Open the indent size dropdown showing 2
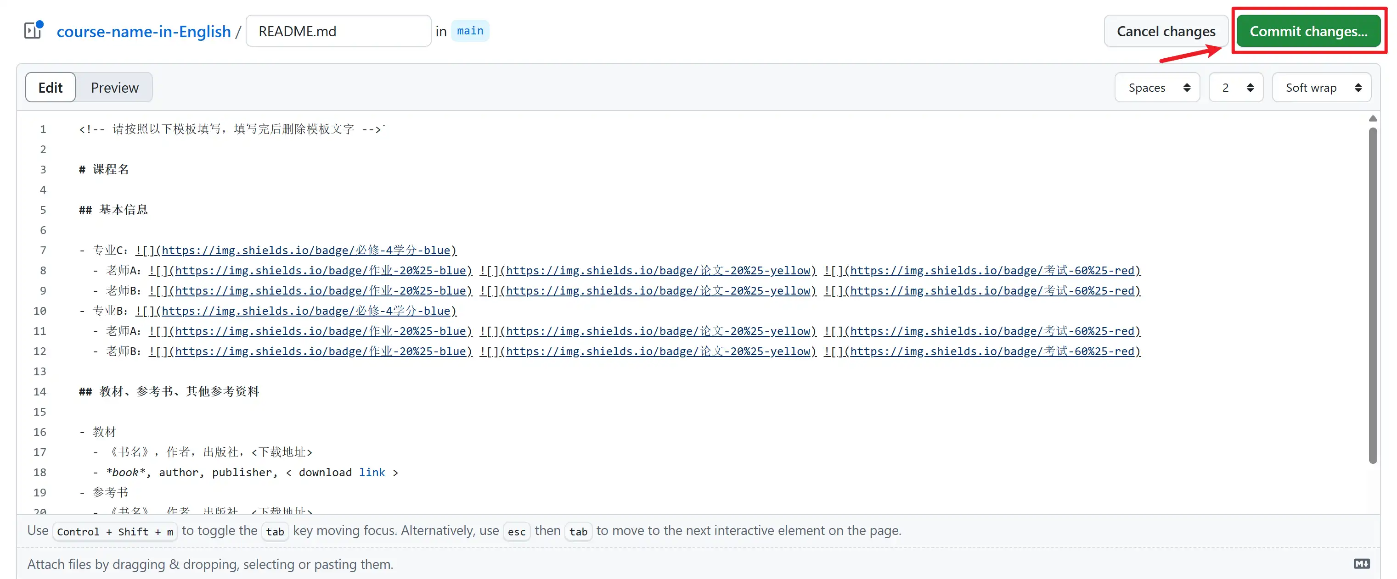 [1235, 87]
